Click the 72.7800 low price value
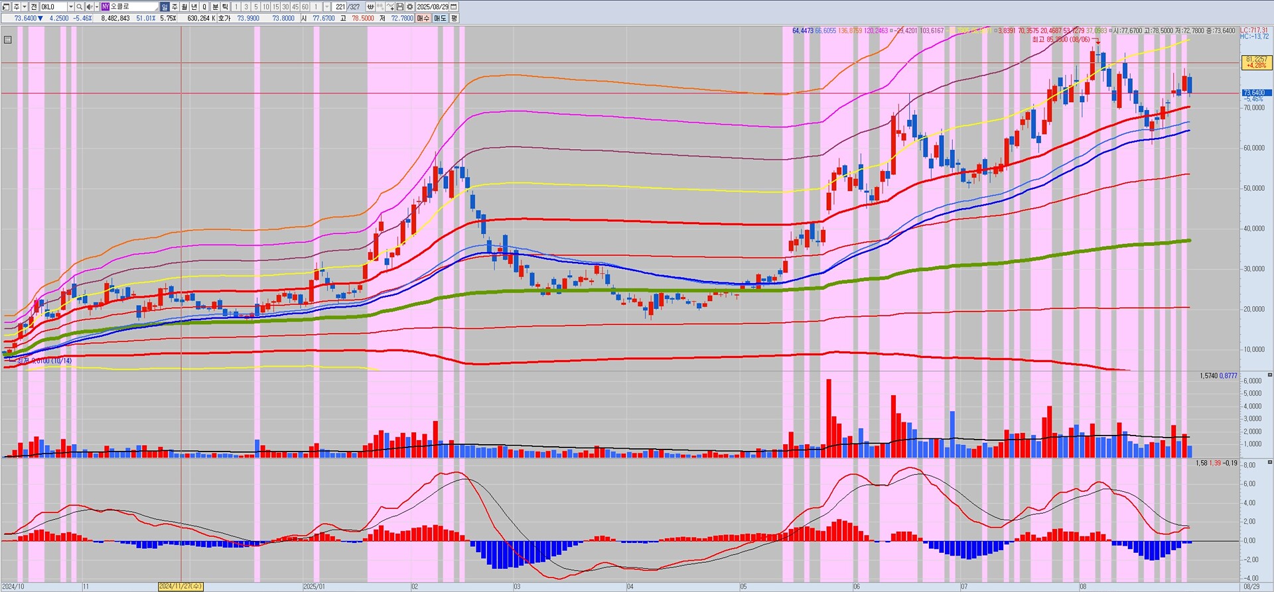This screenshot has height=592, width=1274. 402,19
